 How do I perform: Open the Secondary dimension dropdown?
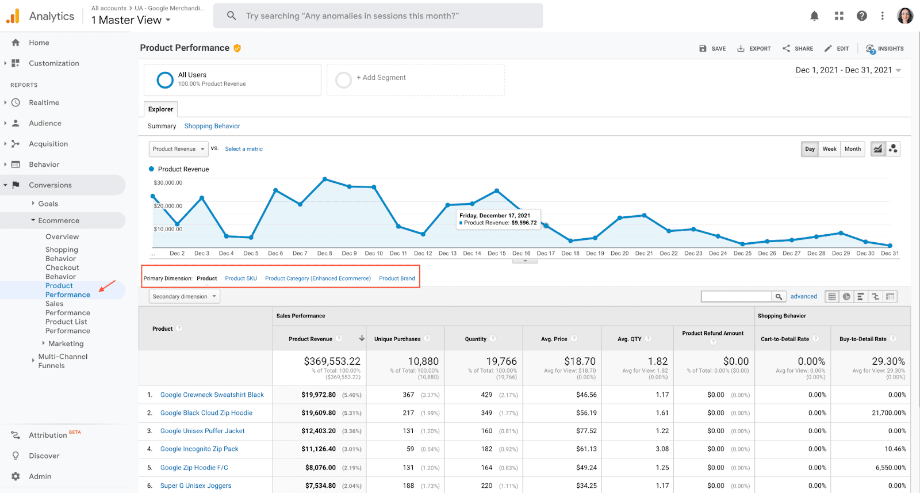pos(185,297)
